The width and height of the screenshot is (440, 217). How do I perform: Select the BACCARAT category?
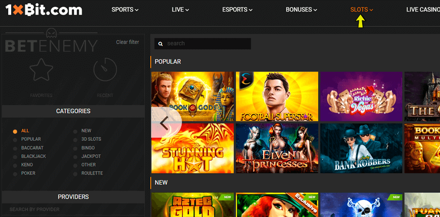point(32,148)
